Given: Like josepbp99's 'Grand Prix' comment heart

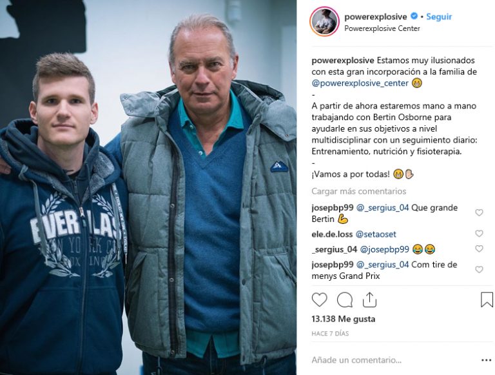Looking at the screenshot, I should click(x=479, y=269).
